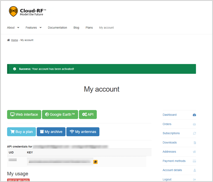Open the Subscriptions sidebar link
This screenshot has height=182, width=213.
[171, 133]
